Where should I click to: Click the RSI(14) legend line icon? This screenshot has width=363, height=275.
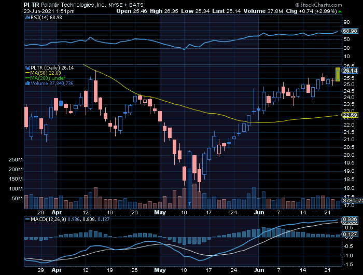28,17
